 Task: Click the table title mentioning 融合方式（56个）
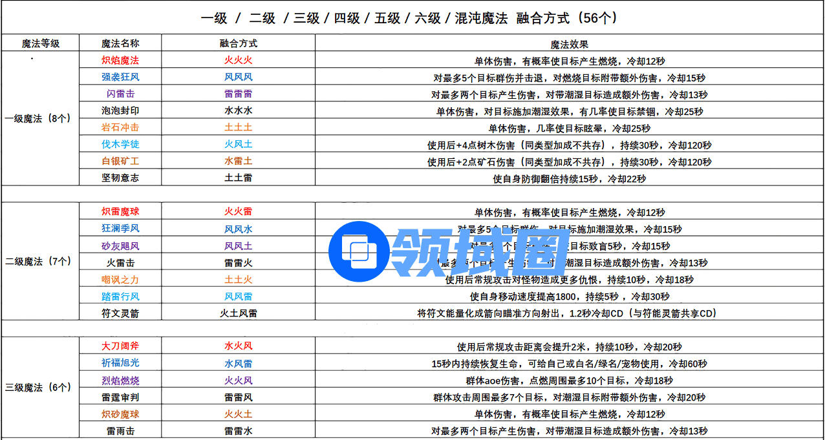(x=412, y=18)
